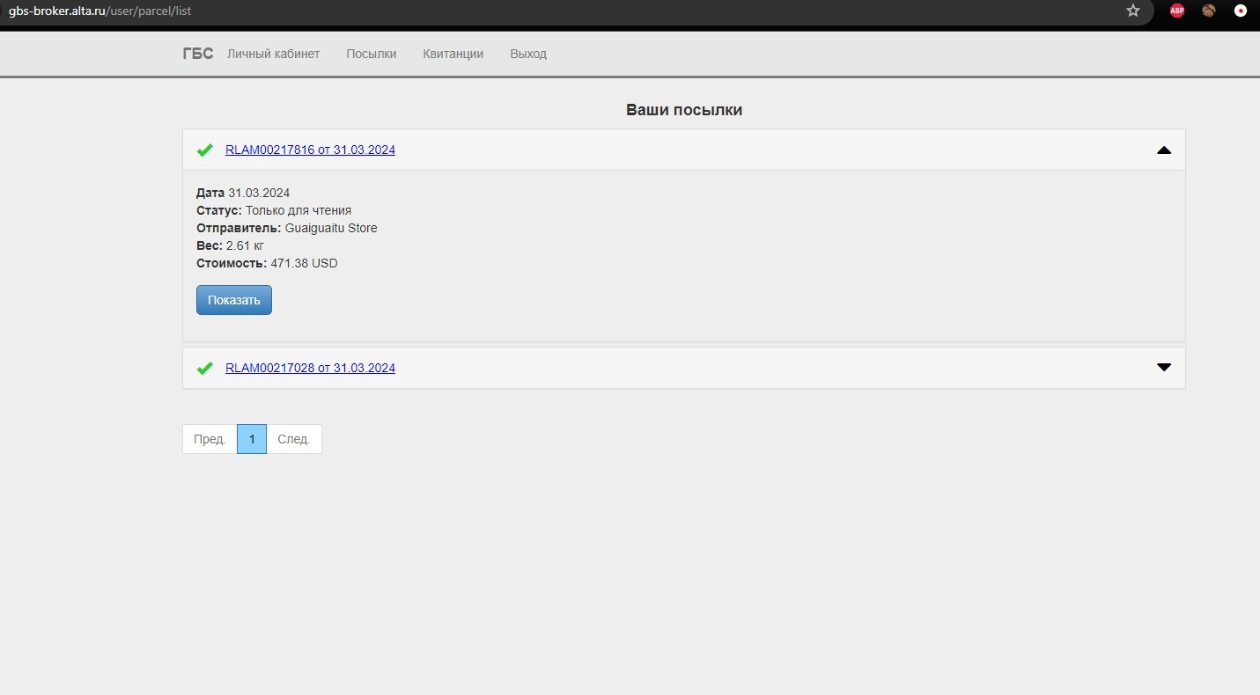Screen dimensions: 1260x695
Task: Click the red dot recording extension icon
Action: click(1241, 11)
